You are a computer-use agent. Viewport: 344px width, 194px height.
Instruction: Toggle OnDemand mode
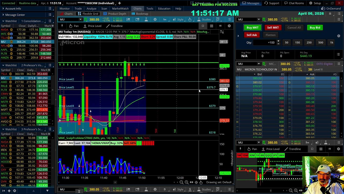click(331, 9)
